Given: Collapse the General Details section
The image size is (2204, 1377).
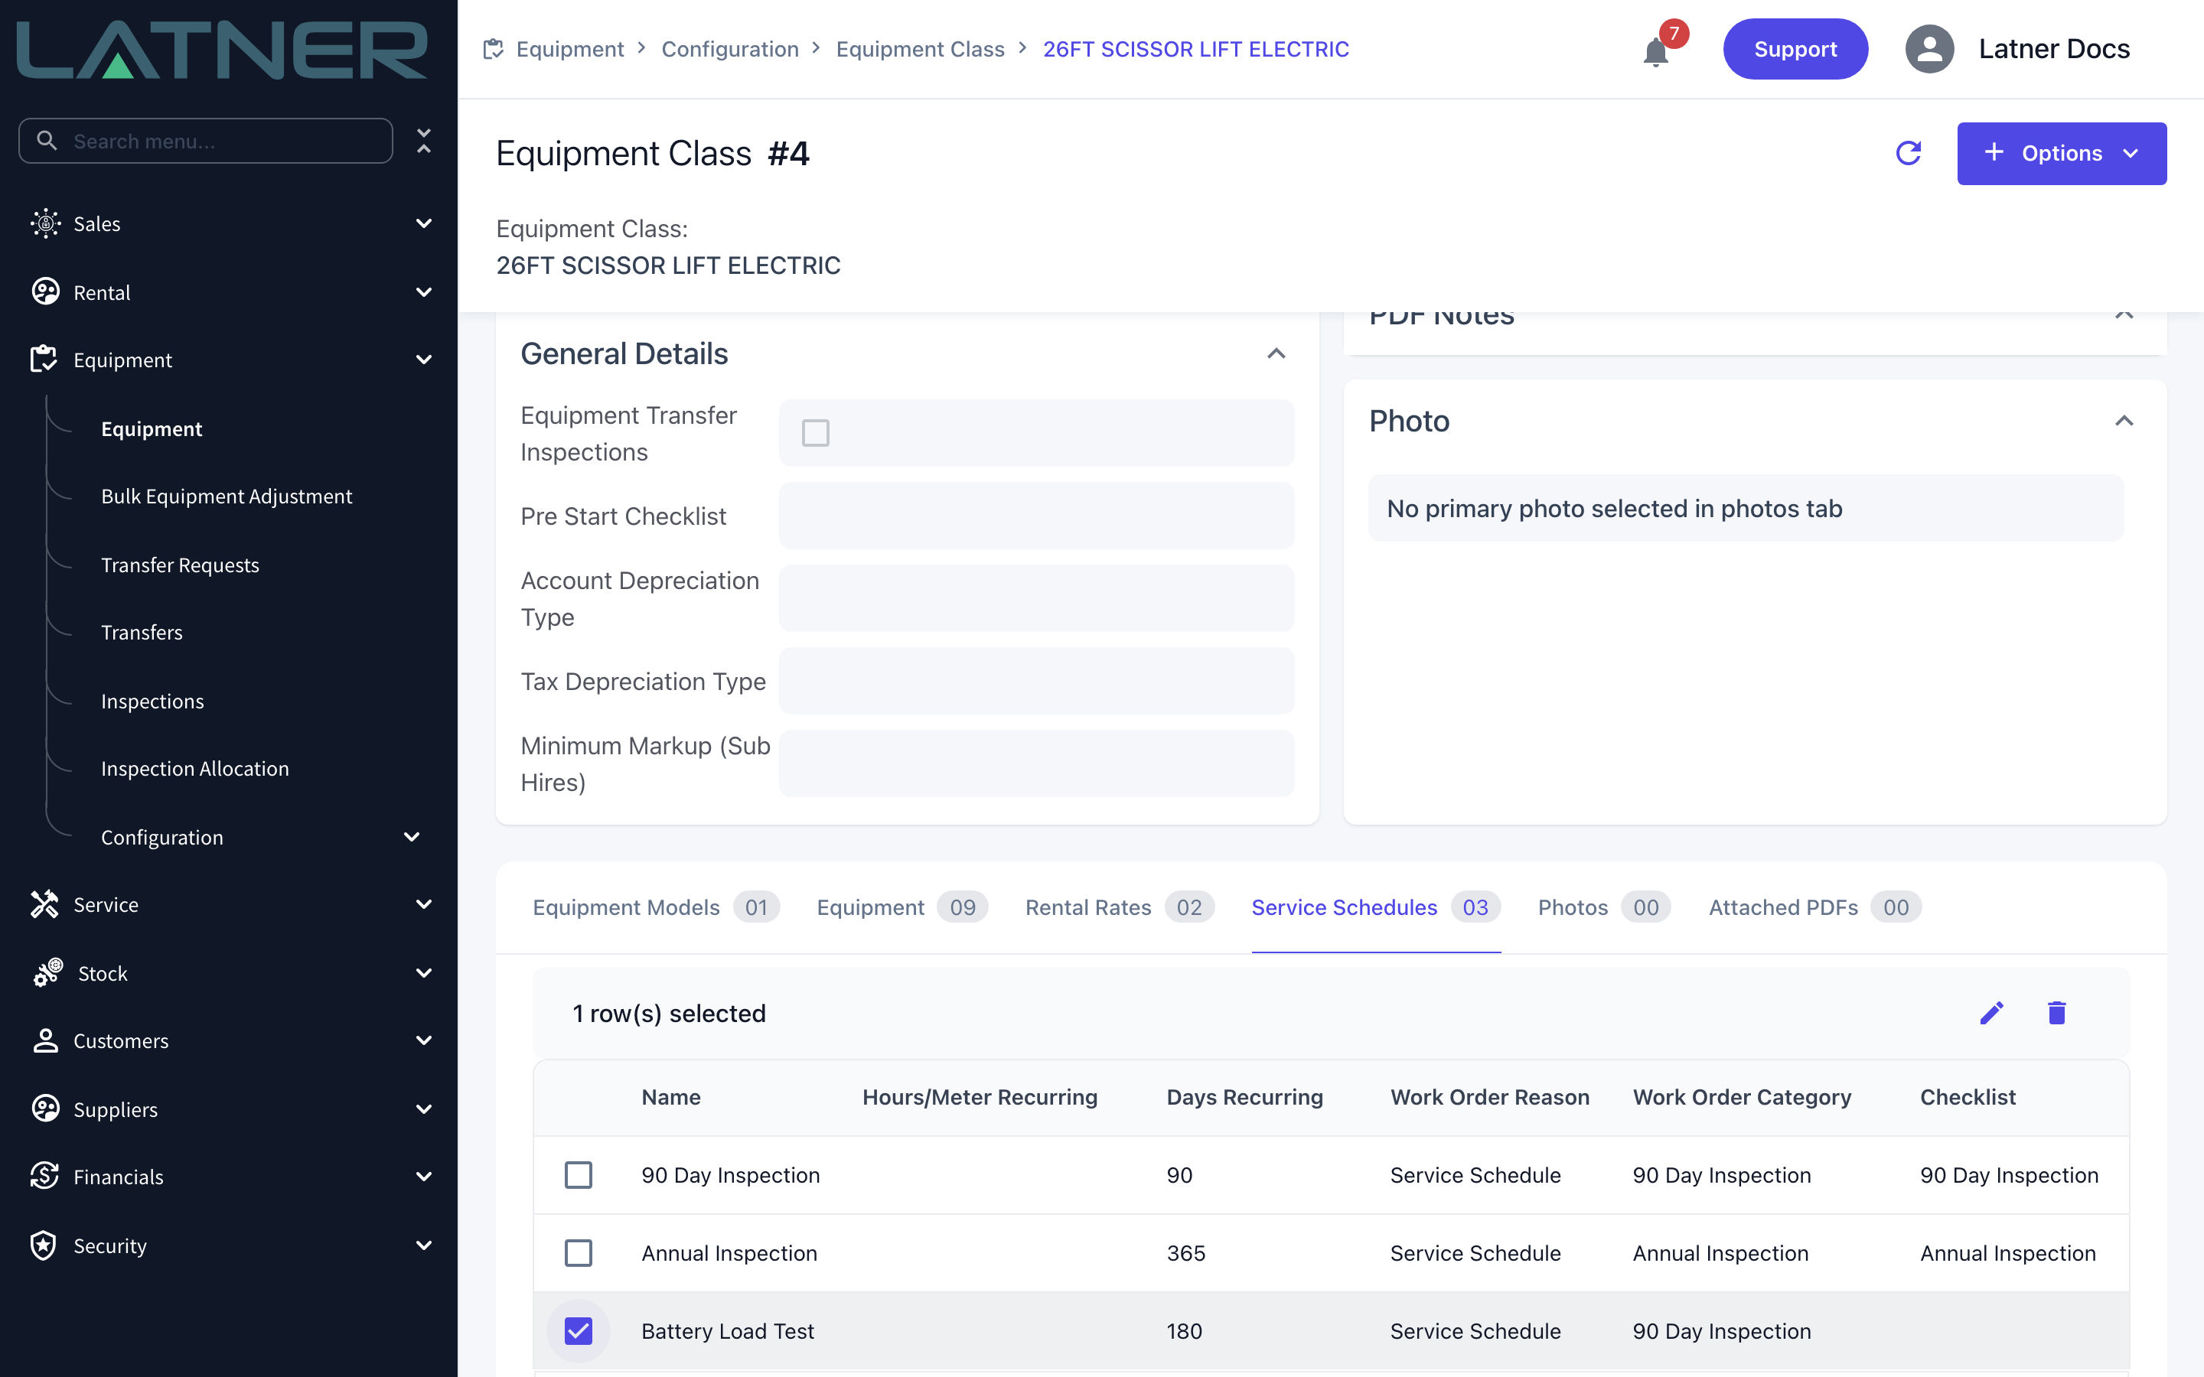Looking at the screenshot, I should [1276, 353].
